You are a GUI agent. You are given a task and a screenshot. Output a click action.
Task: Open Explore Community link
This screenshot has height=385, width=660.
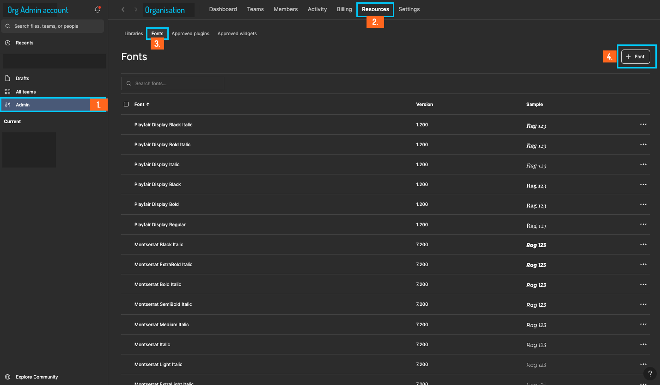coord(37,377)
